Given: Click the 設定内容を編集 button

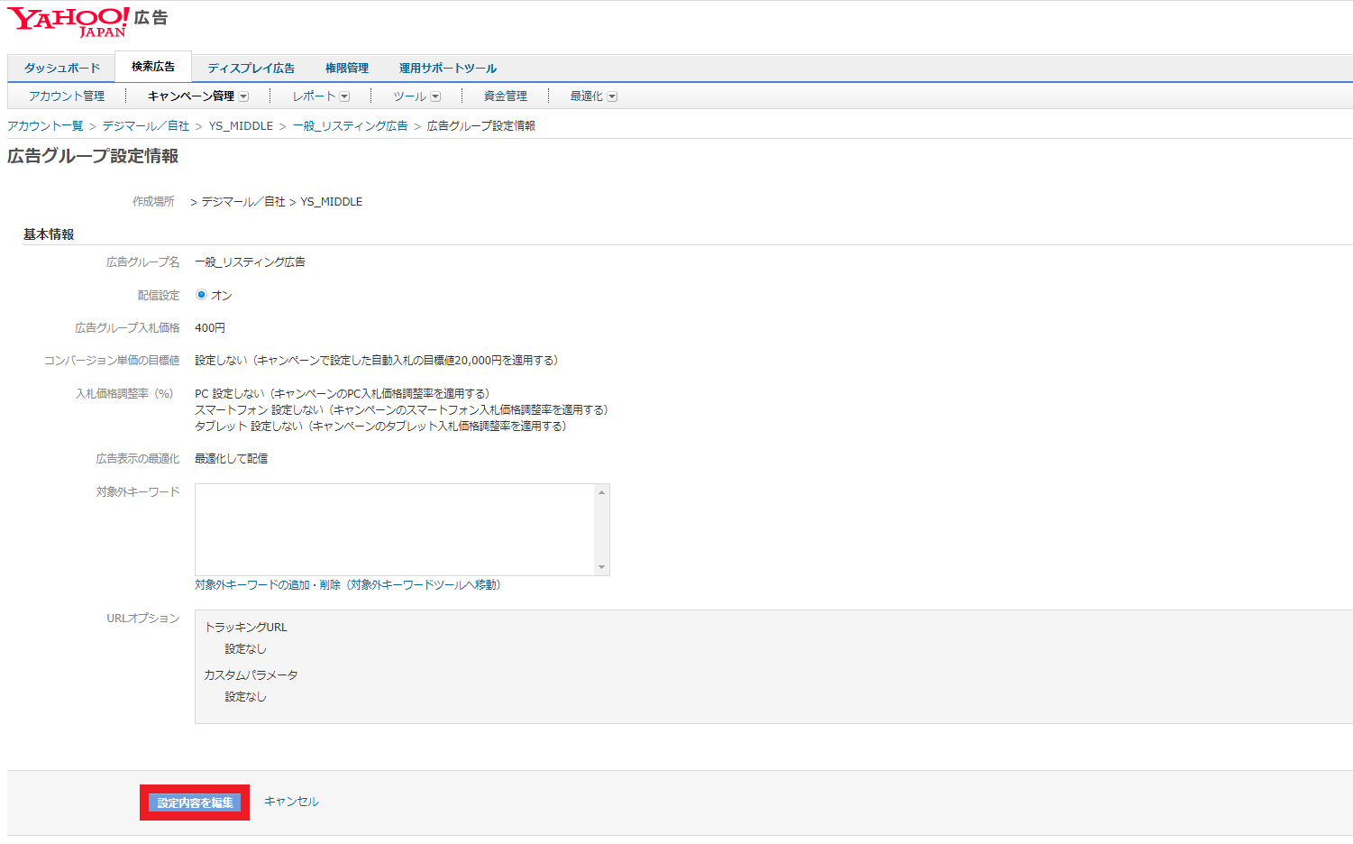Looking at the screenshot, I should click(x=195, y=803).
